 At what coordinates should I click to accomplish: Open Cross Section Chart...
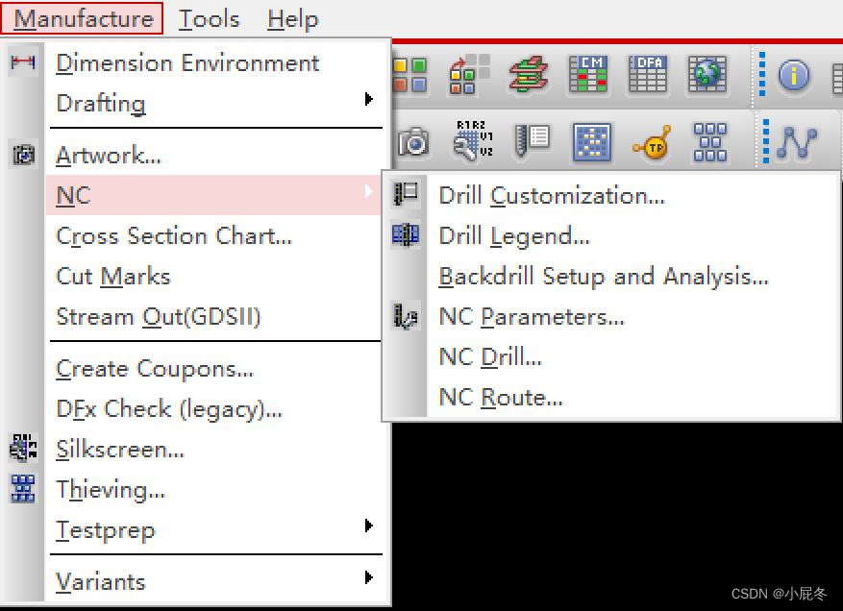tap(174, 236)
